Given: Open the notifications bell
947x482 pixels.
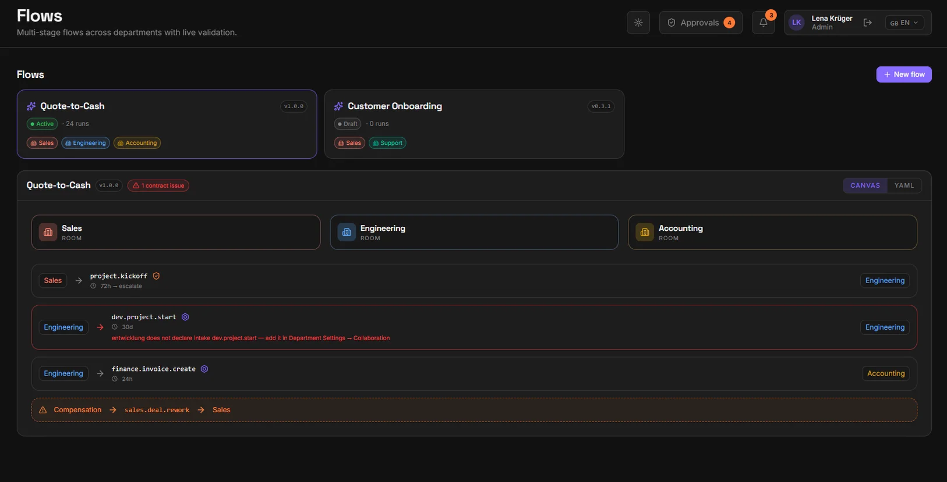Looking at the screenshot, I should [x=763, y=23].
